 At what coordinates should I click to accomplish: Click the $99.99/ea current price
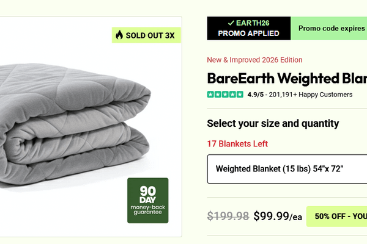278,216
